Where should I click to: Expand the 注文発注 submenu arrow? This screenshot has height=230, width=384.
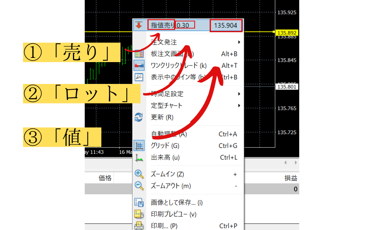239,42
